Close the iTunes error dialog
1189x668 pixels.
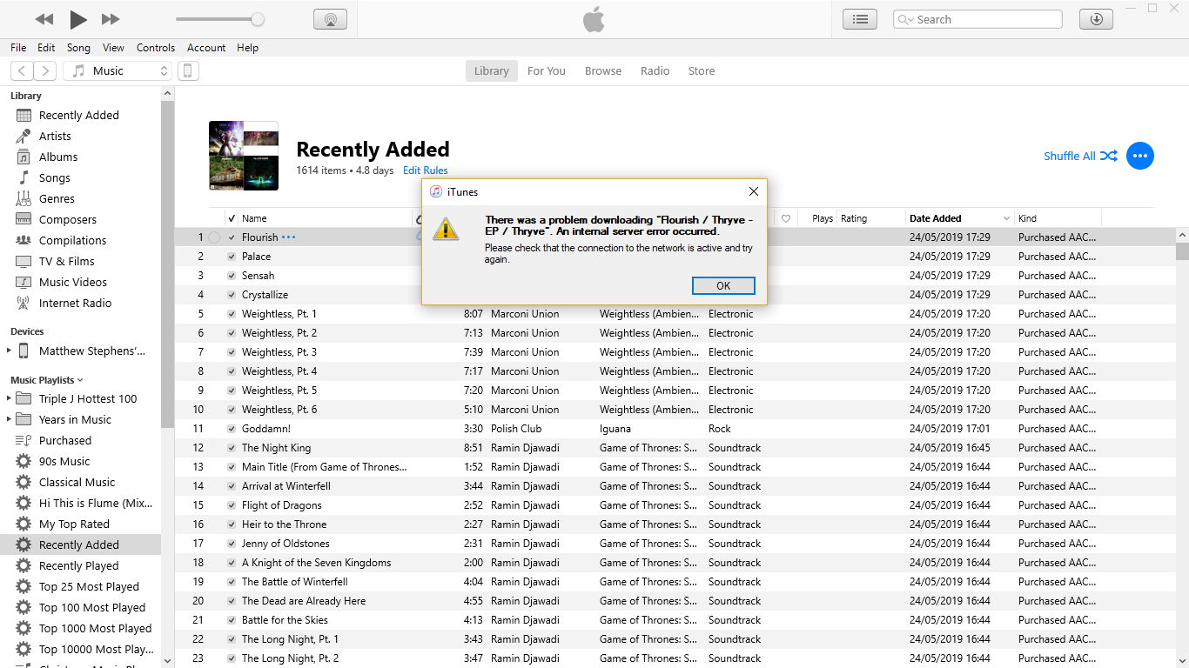point(754,191)
